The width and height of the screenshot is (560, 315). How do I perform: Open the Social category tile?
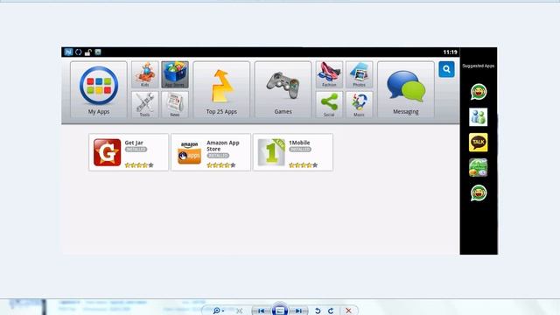329,104
